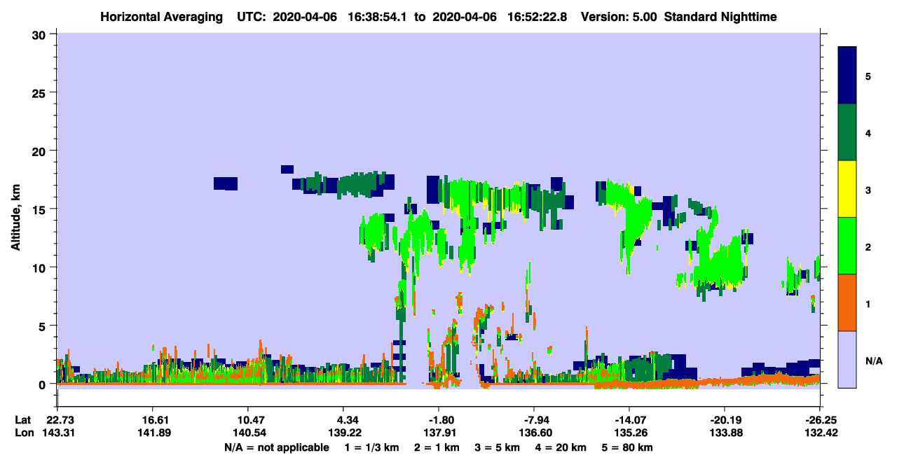Click the 'Lat' axis row label
The height and width of the screenshot is (467, 911).
click(24, 420)
